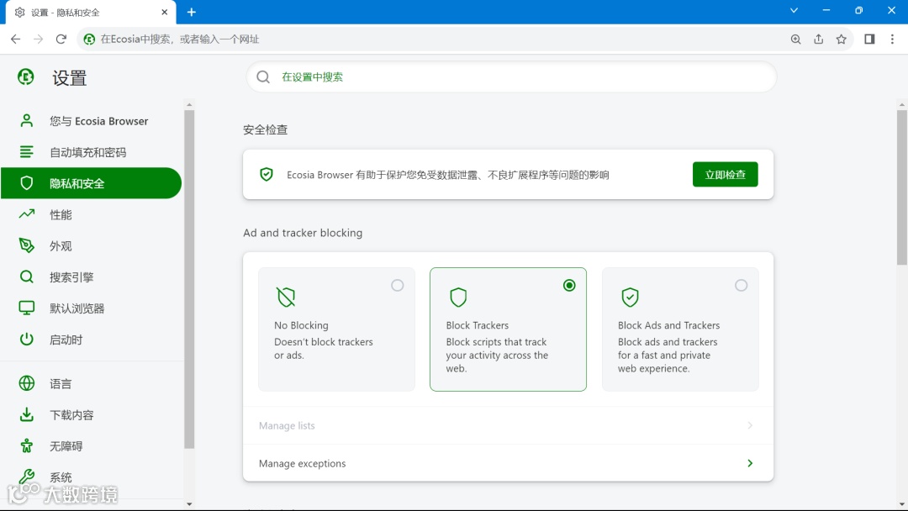The height and width of the screenshot is (511, 908).
Task: Click the magnifier icon for 搜索引擎
Action: 27,277
